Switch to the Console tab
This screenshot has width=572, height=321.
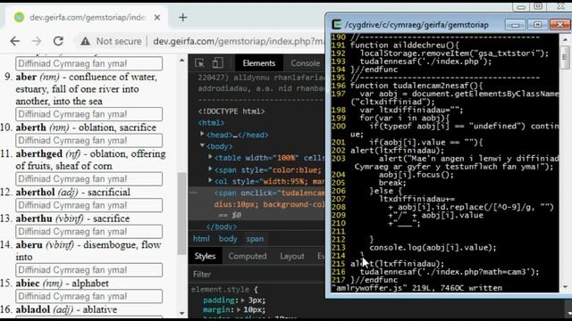point(305,63)
